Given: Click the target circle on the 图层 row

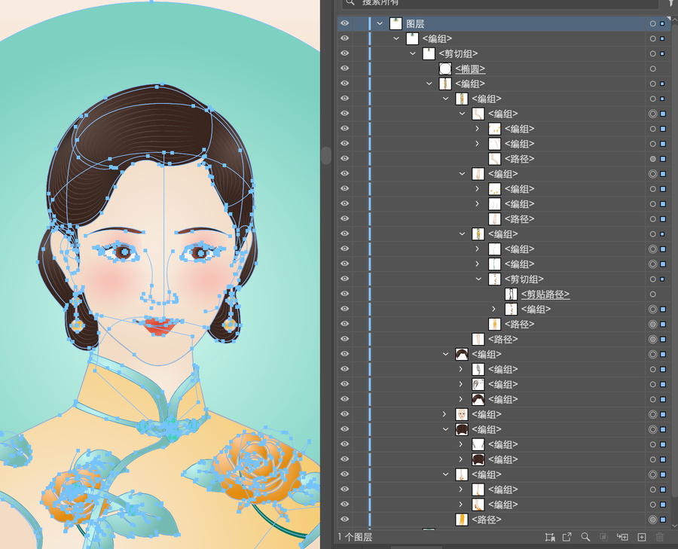Looking at the screenshot, I should (x=653, y=24).
